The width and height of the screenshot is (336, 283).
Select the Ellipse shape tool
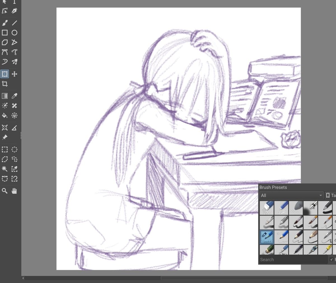point(14,33)
